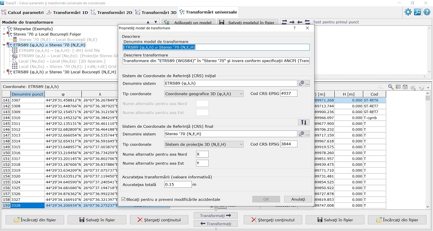Click the red-topped table grid icon

(405, 87)
